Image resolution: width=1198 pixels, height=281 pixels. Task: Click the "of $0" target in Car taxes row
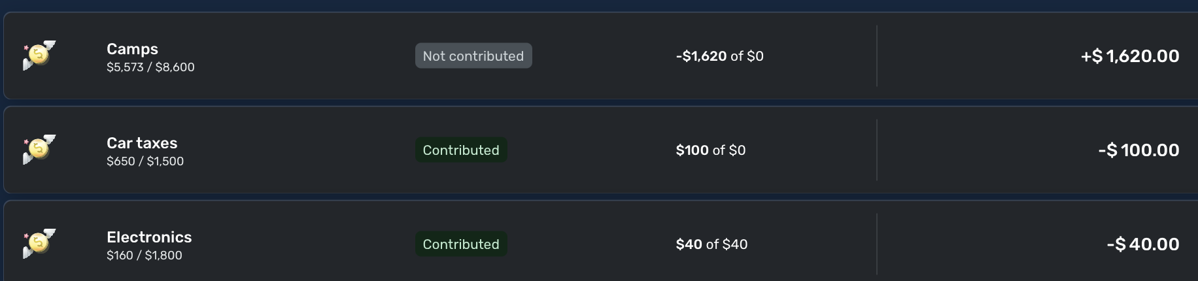(x=729, y=150)
